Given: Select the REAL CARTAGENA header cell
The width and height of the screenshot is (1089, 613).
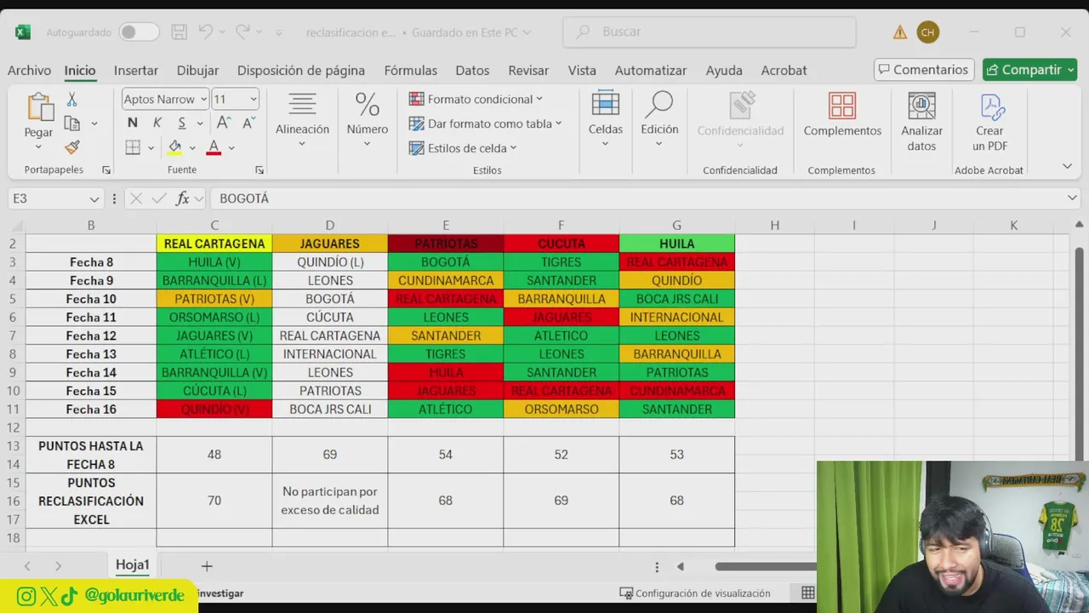Looking at the screenshot, I should click(x=214, y=243).
